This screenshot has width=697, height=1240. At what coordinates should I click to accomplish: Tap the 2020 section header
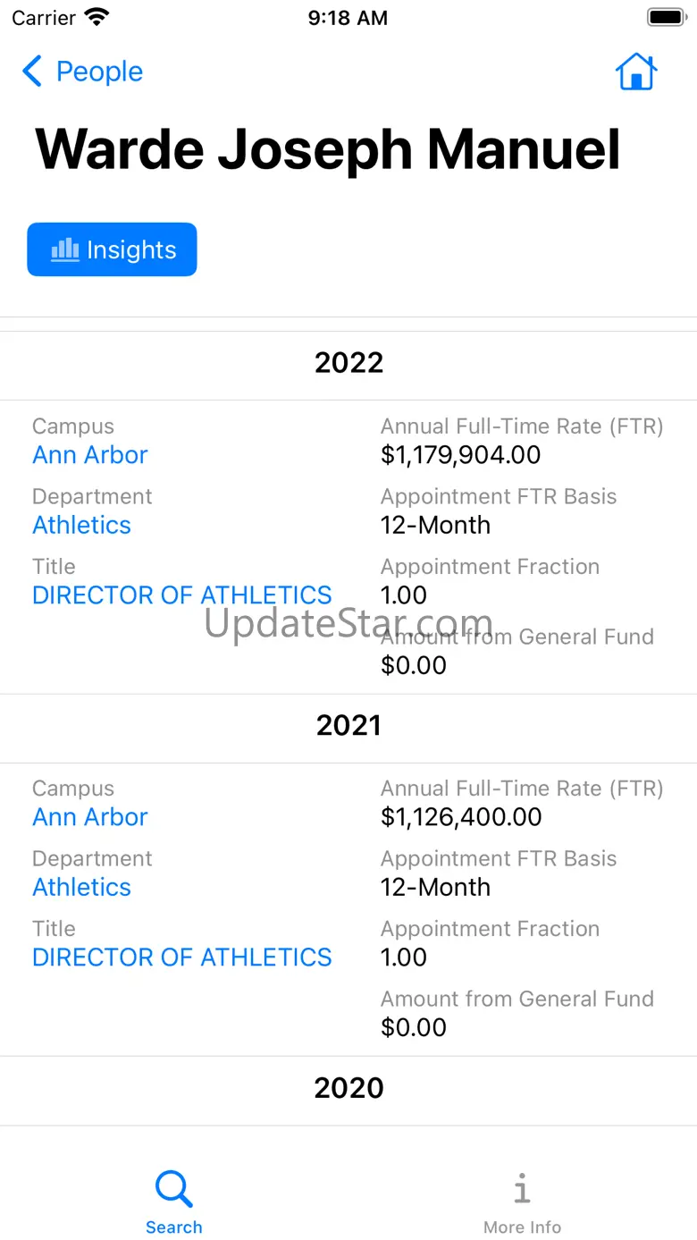pos(348,1088)
